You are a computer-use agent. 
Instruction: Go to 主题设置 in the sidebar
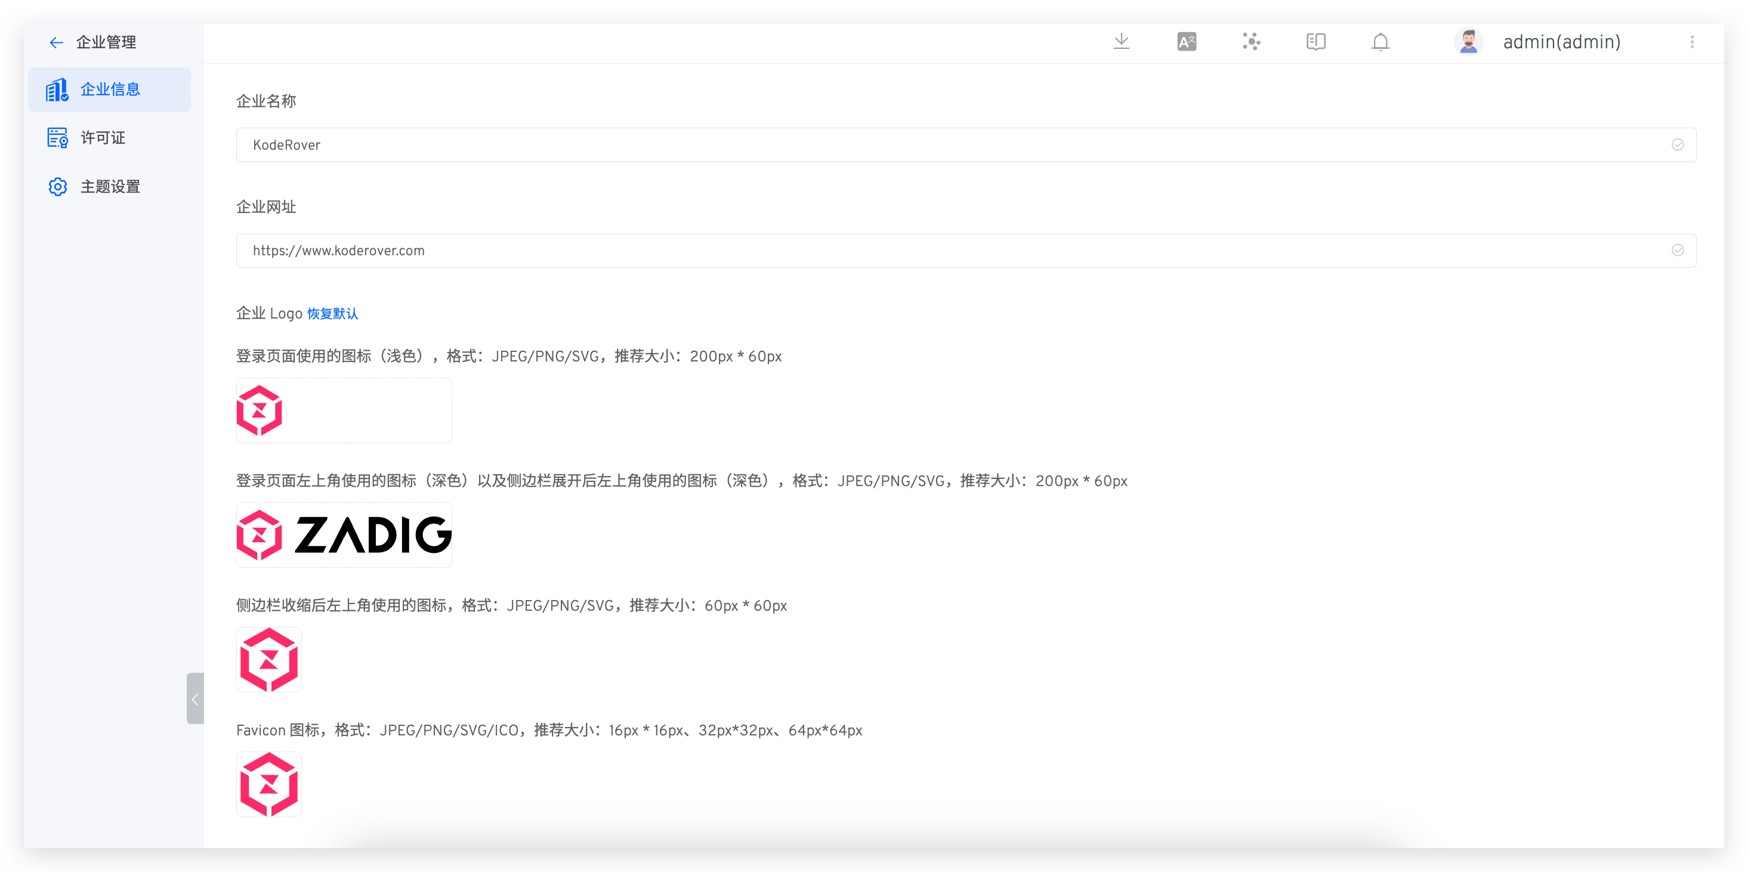point(110,187)
